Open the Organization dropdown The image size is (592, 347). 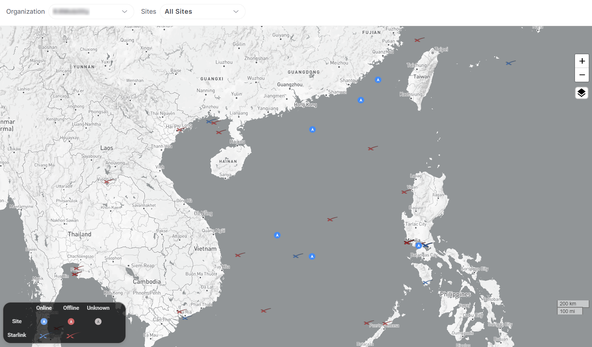click(91, 12)
